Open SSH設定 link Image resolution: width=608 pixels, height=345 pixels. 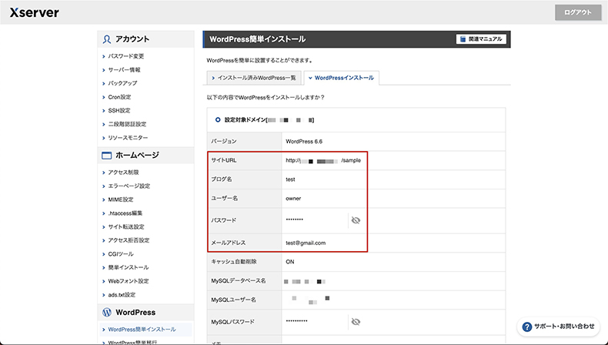(119, 111)
